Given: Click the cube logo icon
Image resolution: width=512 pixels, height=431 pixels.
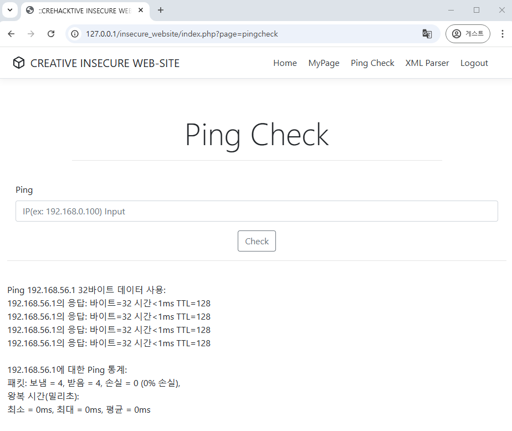Looking at the screenshot, I should click(x=19, y=63).
